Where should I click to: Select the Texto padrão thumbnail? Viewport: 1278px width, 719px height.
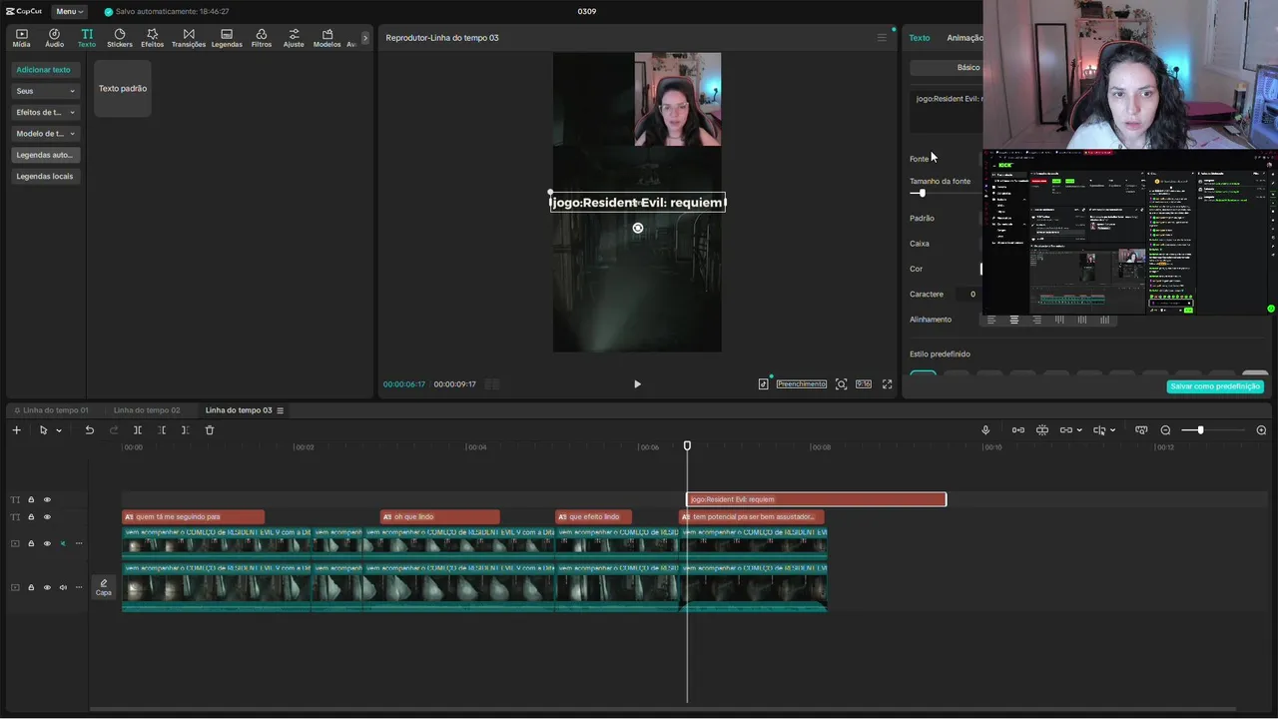[123, 88]
